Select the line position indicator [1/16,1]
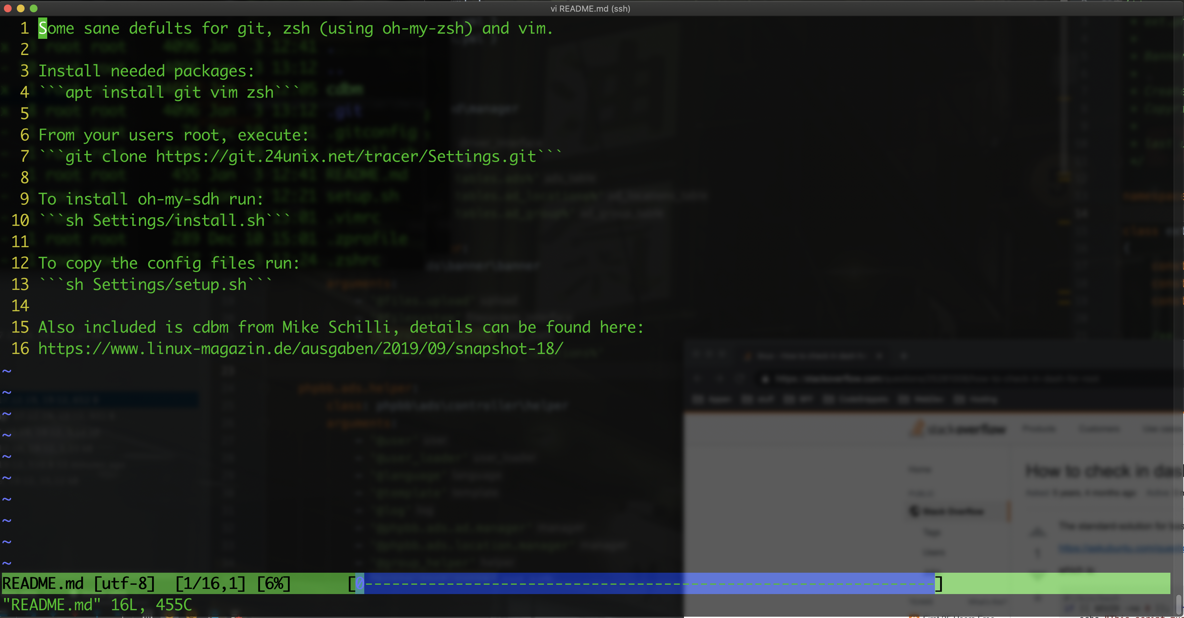The image size is (1184, 618). coord(207,583)
